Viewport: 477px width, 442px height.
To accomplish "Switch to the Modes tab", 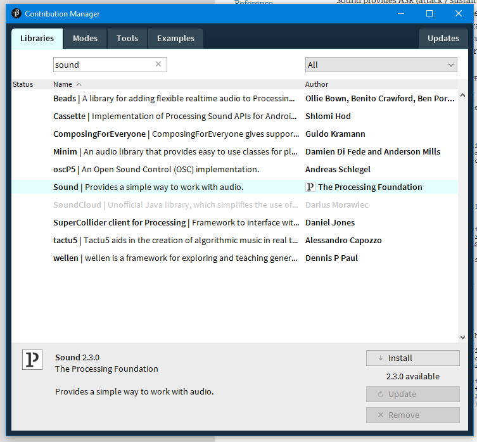I will click(x=85, y=39).
